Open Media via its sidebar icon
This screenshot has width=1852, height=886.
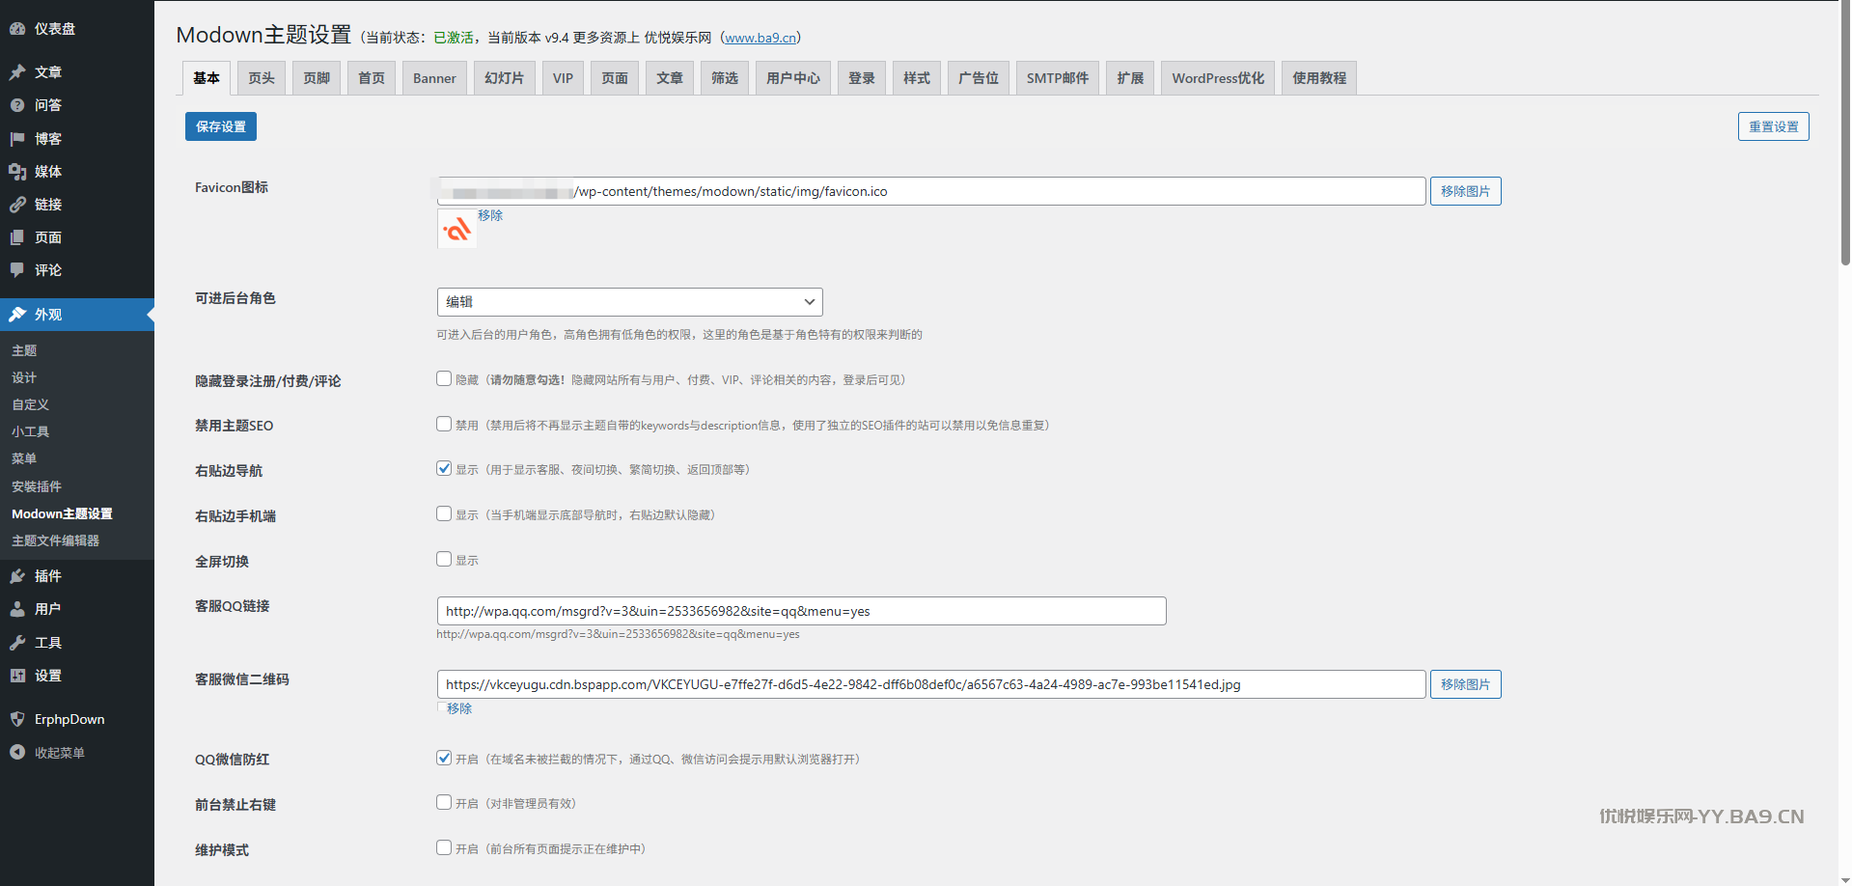tap(17, 172)
